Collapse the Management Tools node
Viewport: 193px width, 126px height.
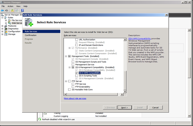click(66, 56)
